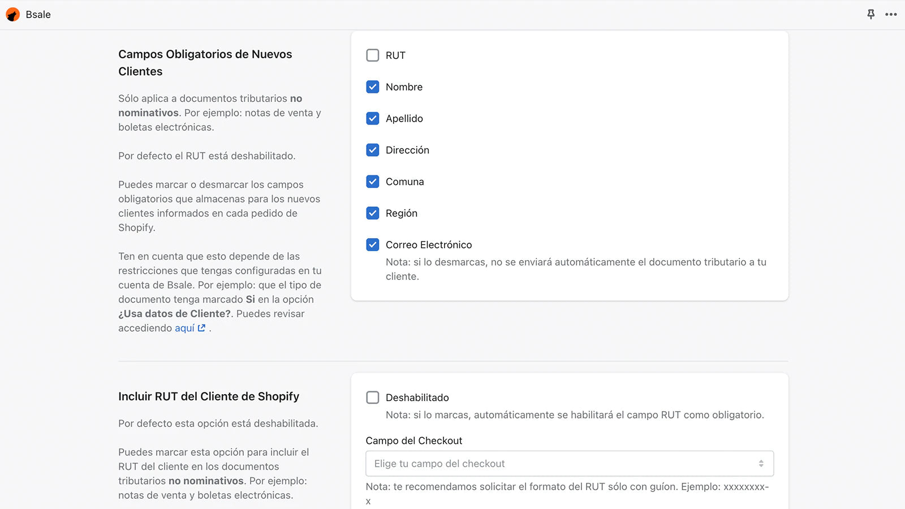This screenshot has height=509, width=905.
Task: Click the Bsale fox logo icon
Action: pyautogui.click(x=12, y=14)
